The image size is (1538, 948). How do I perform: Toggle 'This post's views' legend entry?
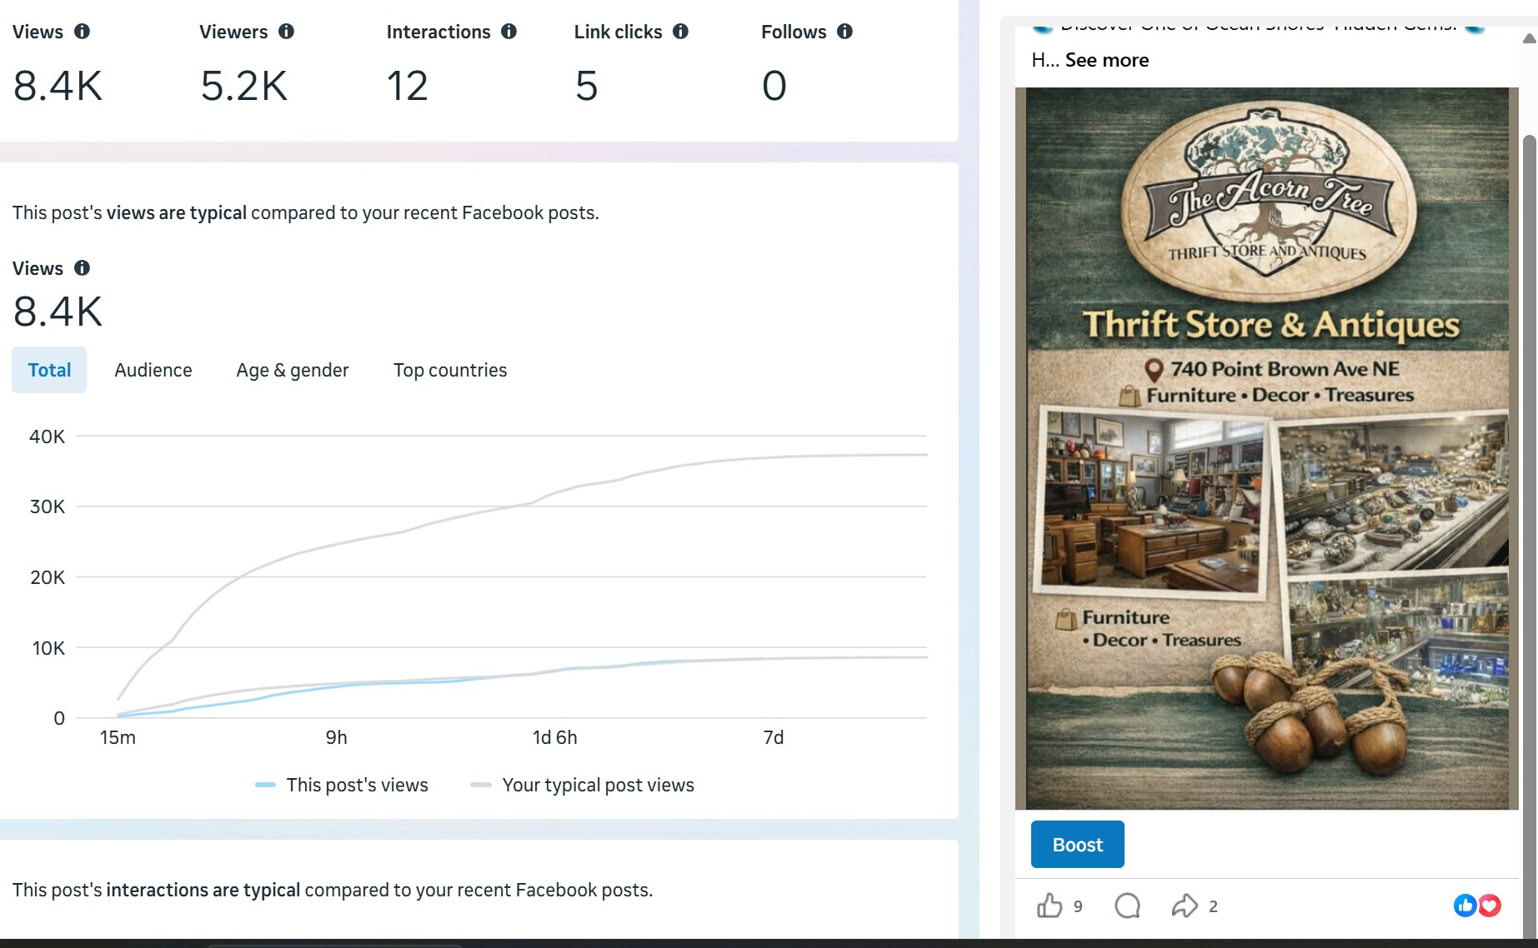tap(342, 785)
